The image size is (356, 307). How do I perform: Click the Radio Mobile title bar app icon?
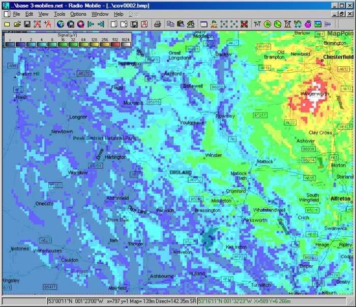[6, 6]
